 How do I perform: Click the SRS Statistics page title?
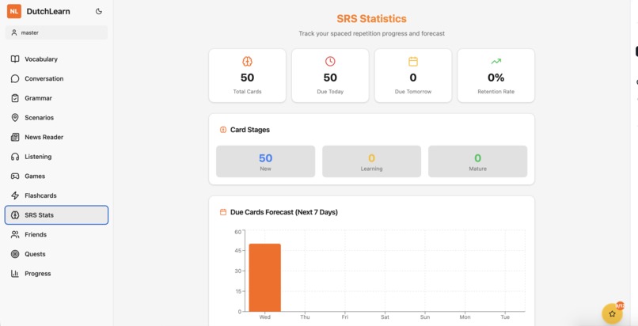(371, 19)
